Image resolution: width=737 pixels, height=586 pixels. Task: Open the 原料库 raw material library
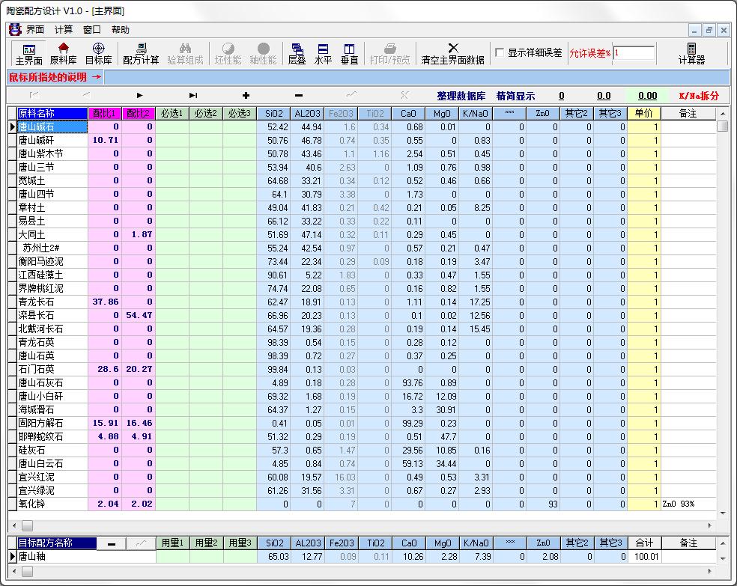point(63,54)
